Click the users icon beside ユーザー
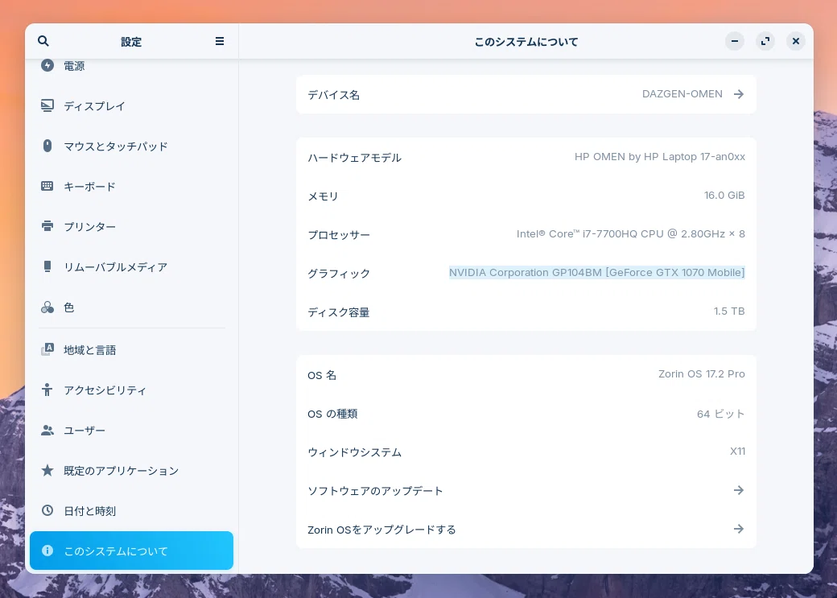 coord(47,431)
